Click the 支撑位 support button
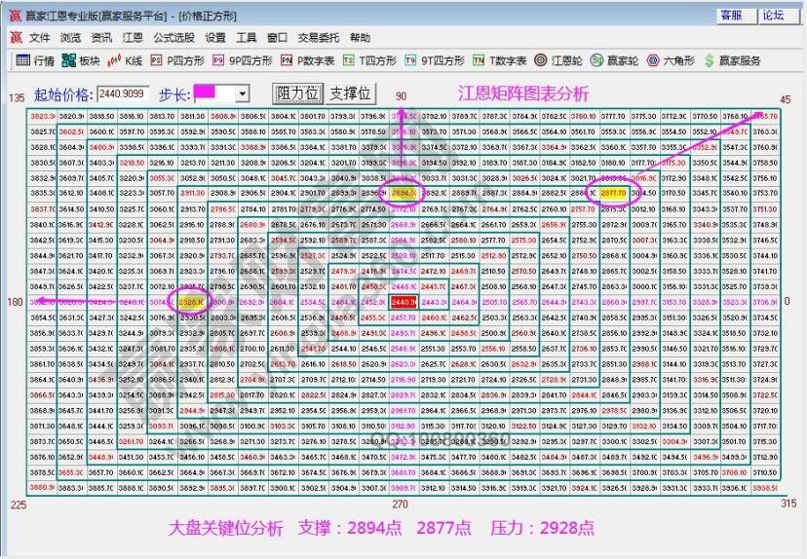The width and height of the screenshot is (807, 559). point(350,93)
